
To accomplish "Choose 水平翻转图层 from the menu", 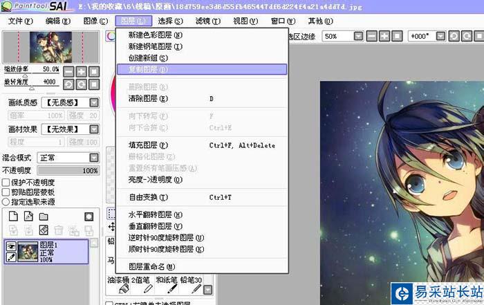I will coord(202,214).
